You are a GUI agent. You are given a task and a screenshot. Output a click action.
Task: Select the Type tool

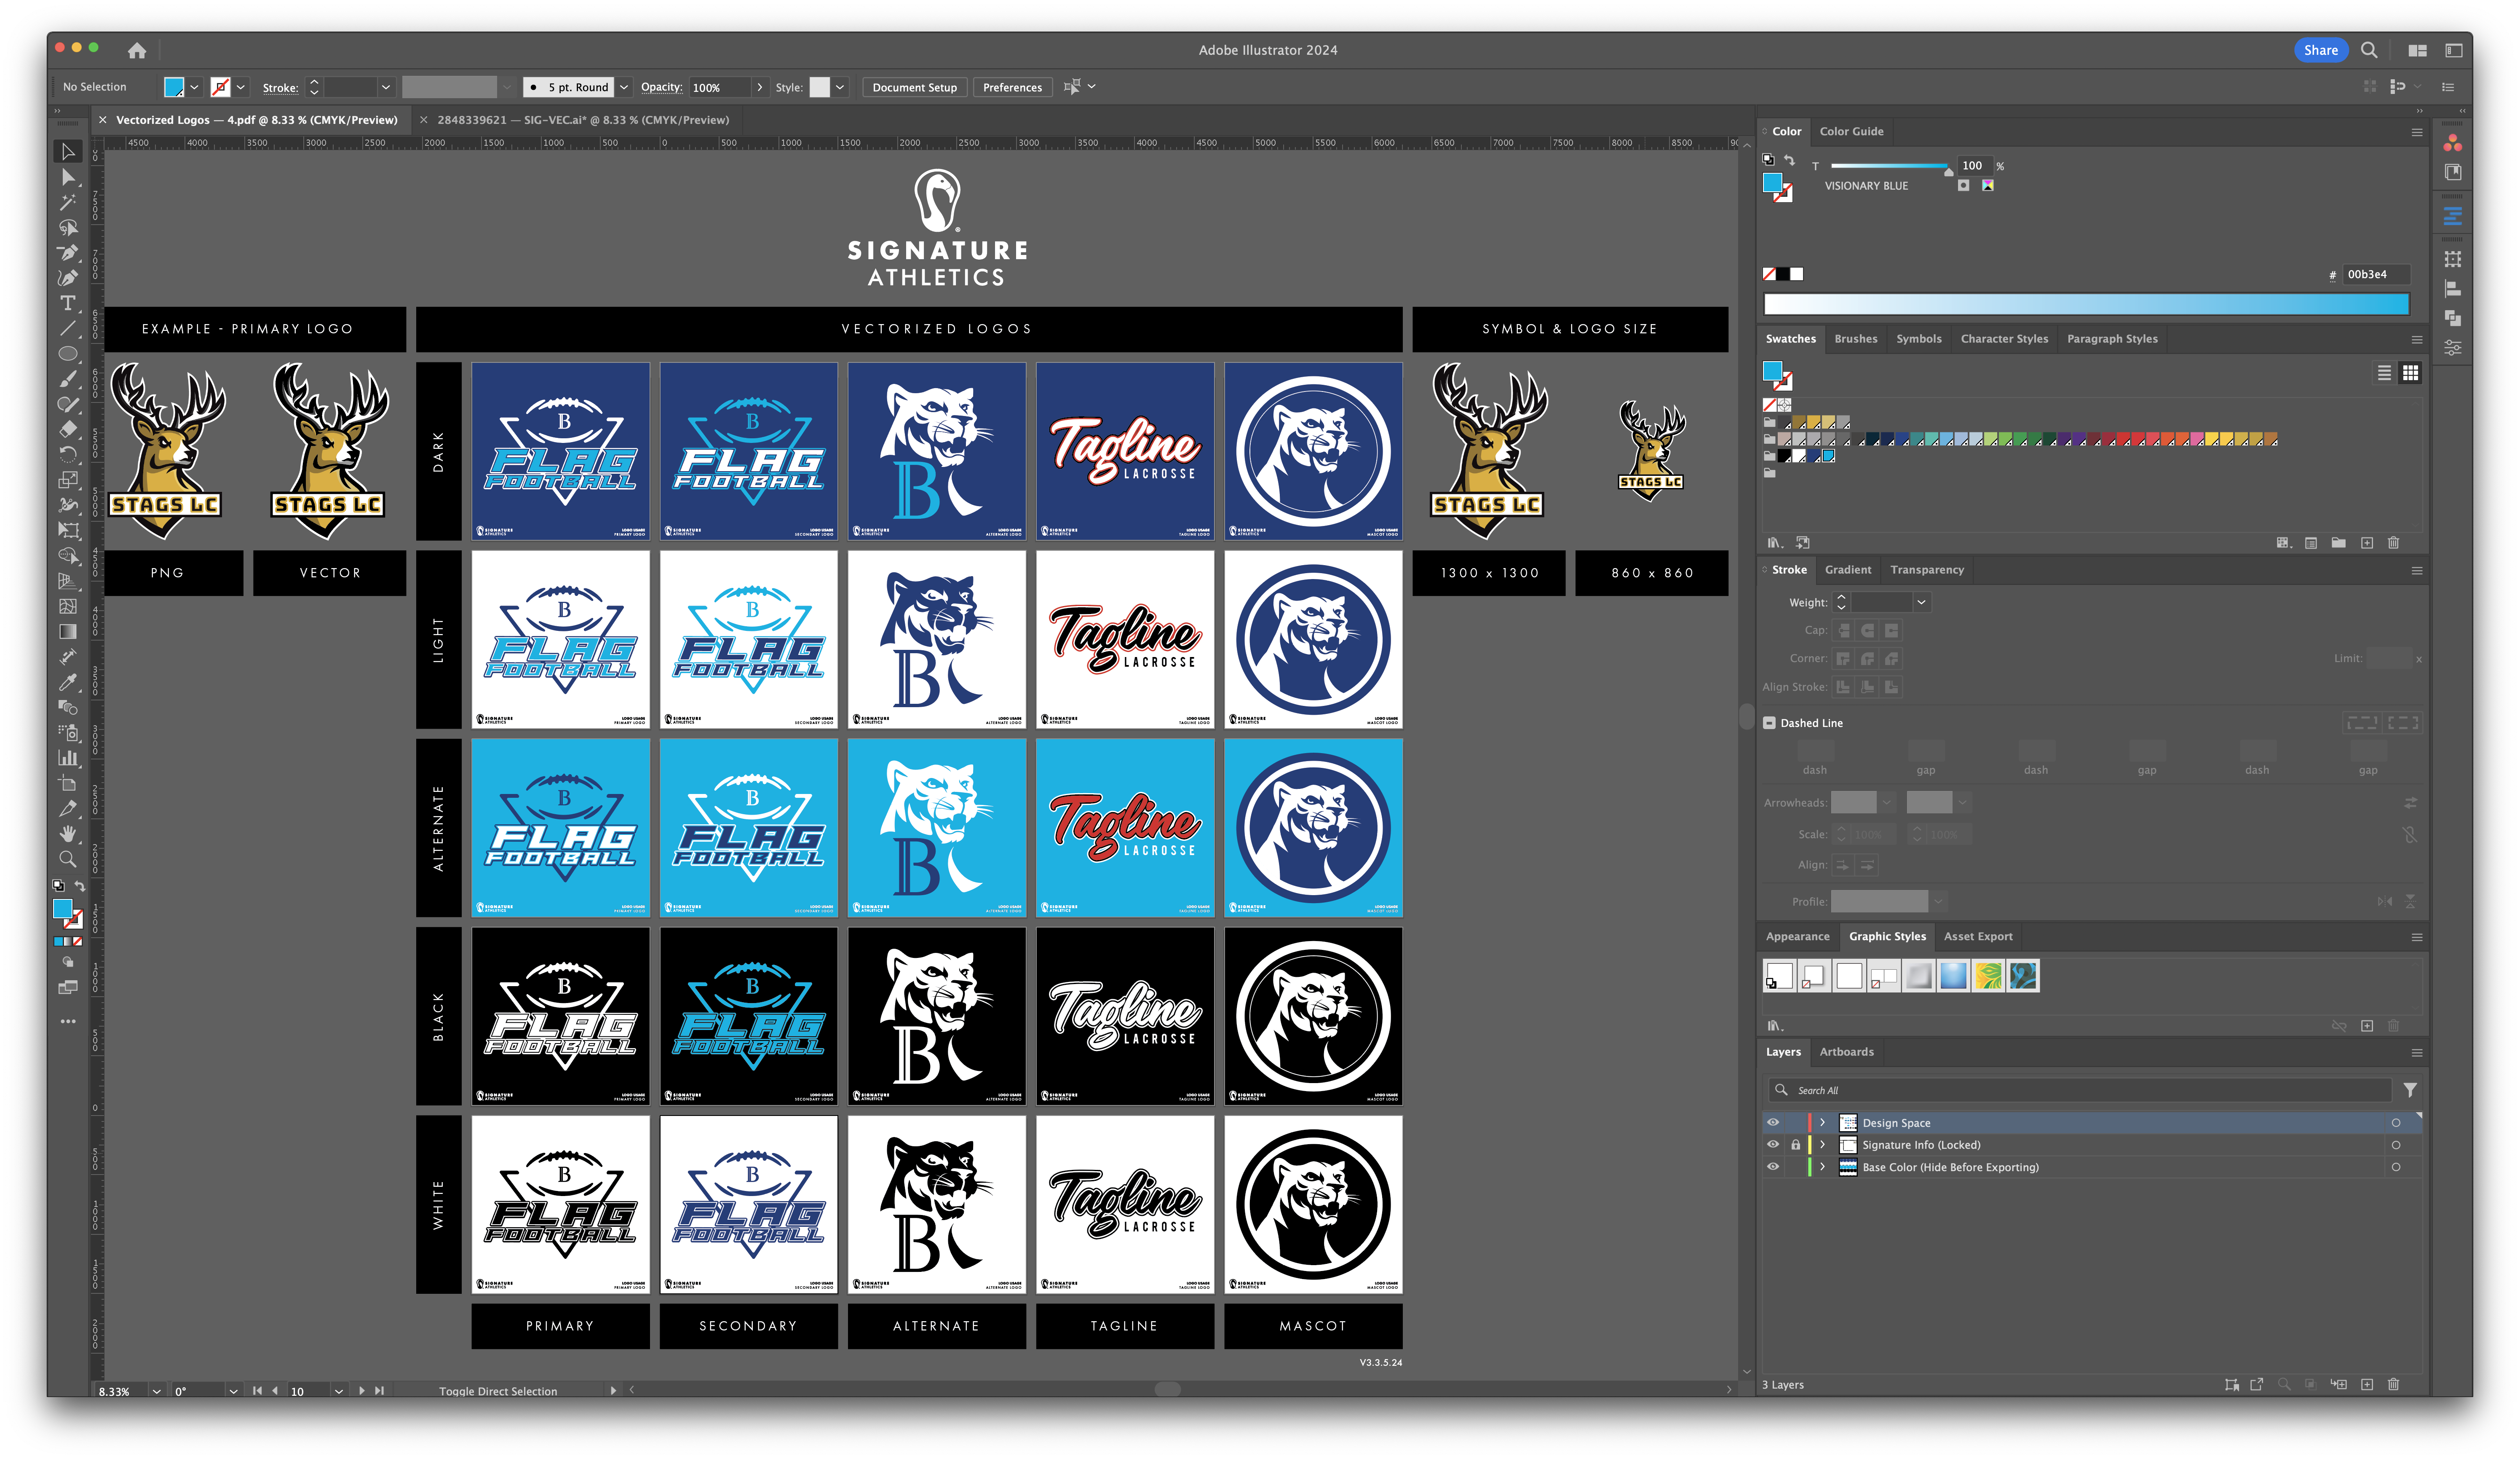(68, 303)
